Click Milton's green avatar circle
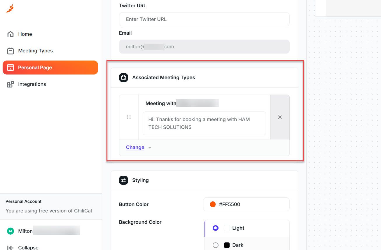 pos(11,231)
